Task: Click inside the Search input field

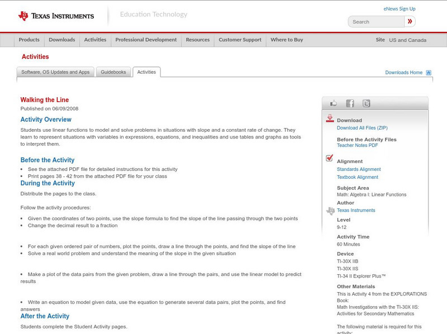Action: (376, 22)
